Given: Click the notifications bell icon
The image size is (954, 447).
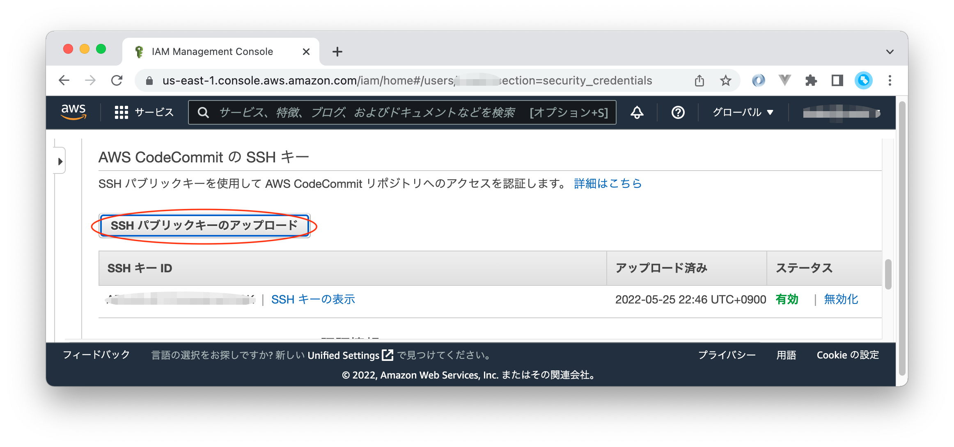Looking at the screenshot, I should (x=637, y=112).
